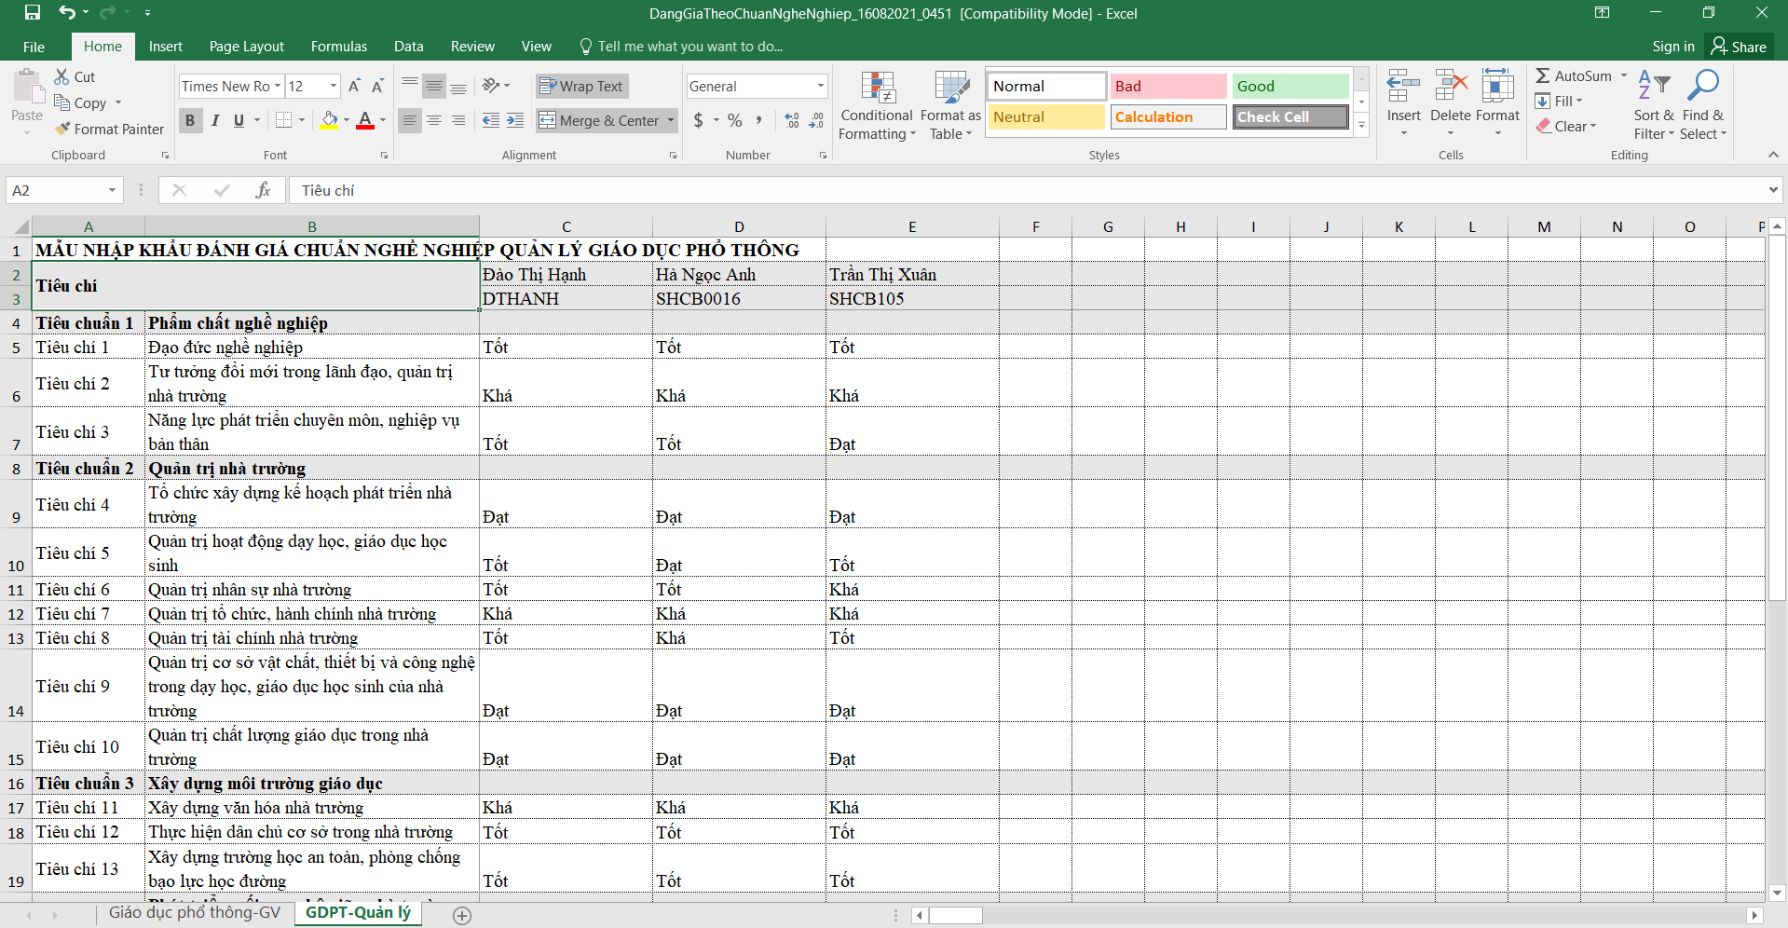Click the Save icon in title bar
The width and height of the screenshot is (1788, 928).
[x=33, y=13]
